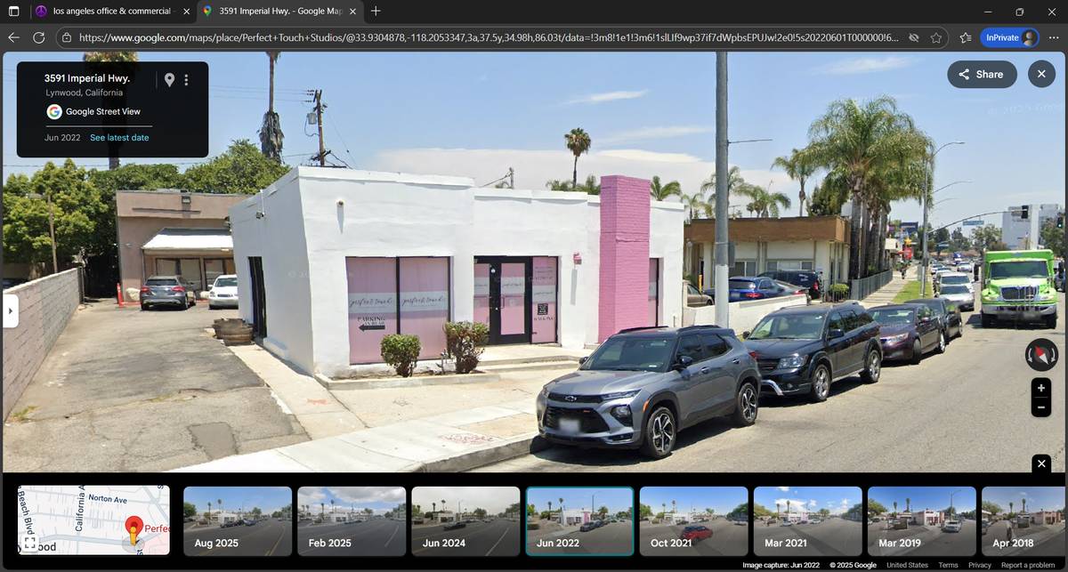Screen dimensions: 1068x572
Task: Refresh the page
Action: click(x=39, y=38)
